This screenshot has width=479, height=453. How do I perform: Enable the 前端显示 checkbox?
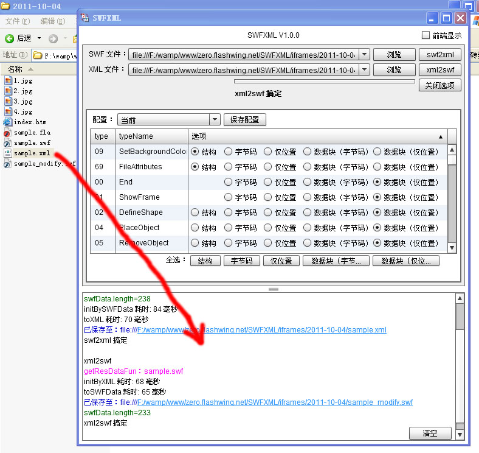click(x=426, y=35)
